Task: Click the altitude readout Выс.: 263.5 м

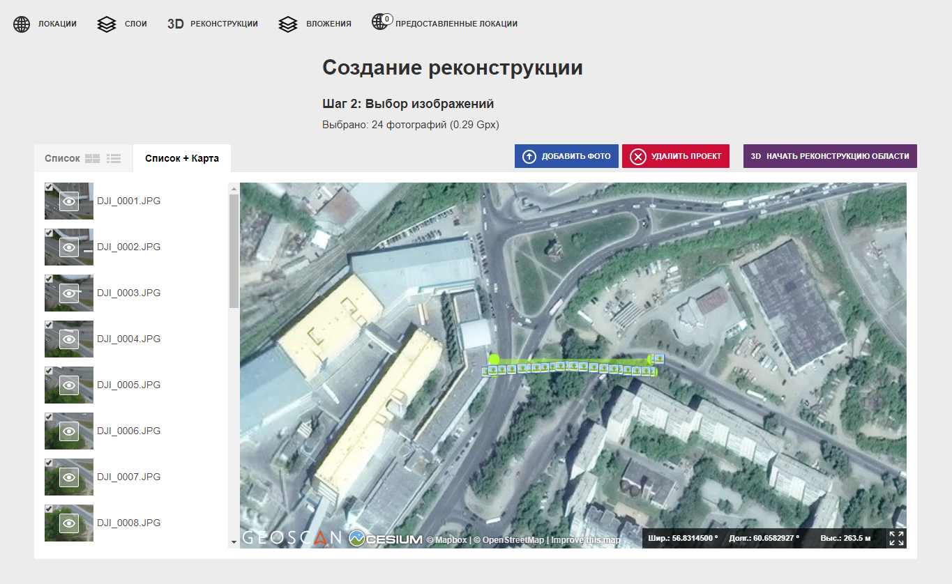Action: (x=846, y=538)
